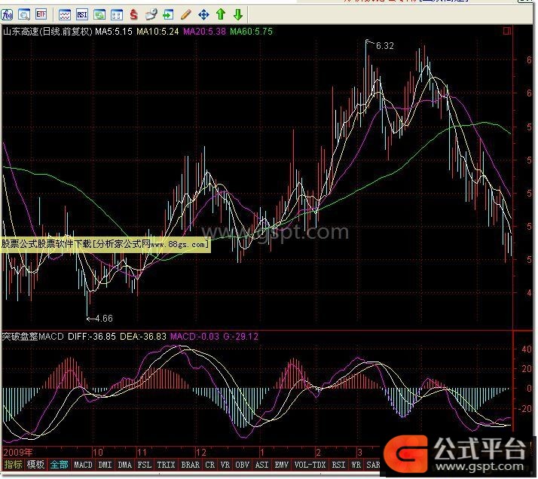Click the RSI toolbar icon
Screen dimensions: 538x479
point(82,15)
